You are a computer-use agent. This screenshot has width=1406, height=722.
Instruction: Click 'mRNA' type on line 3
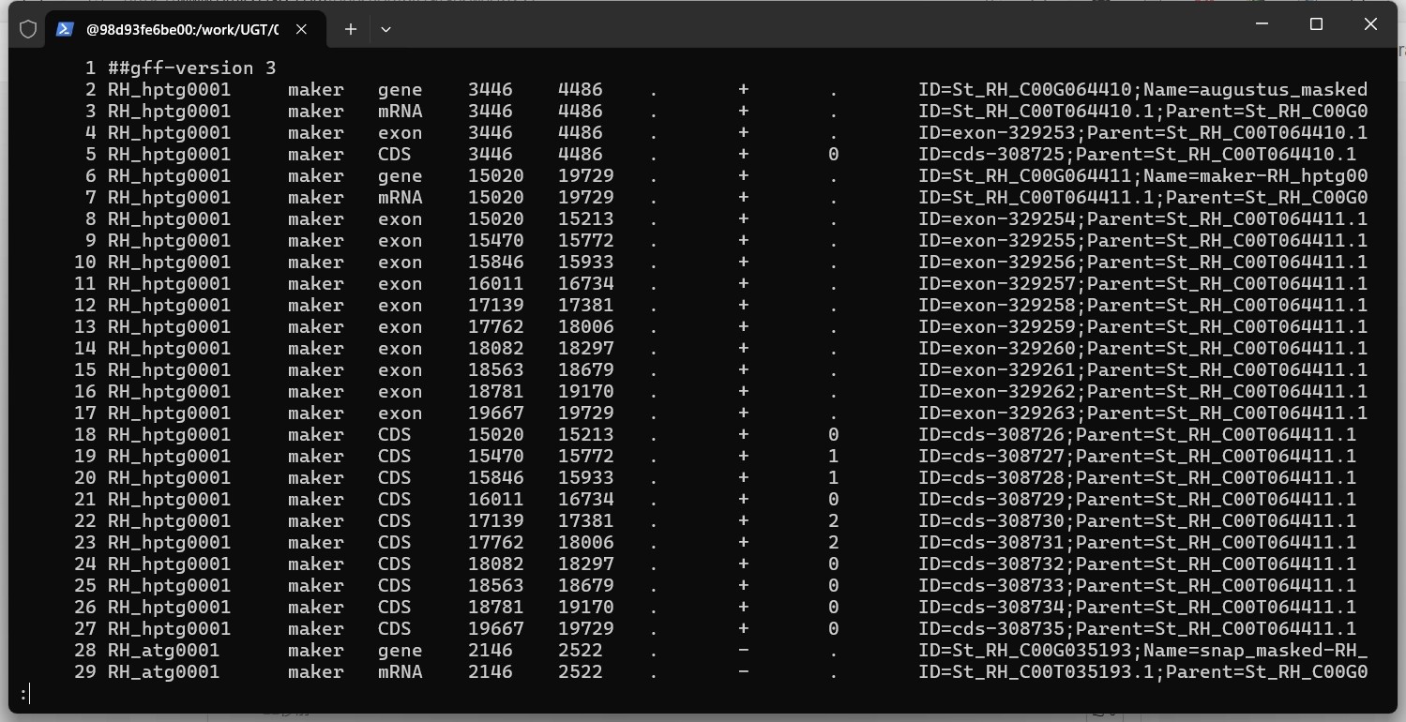tap(401, 111)
